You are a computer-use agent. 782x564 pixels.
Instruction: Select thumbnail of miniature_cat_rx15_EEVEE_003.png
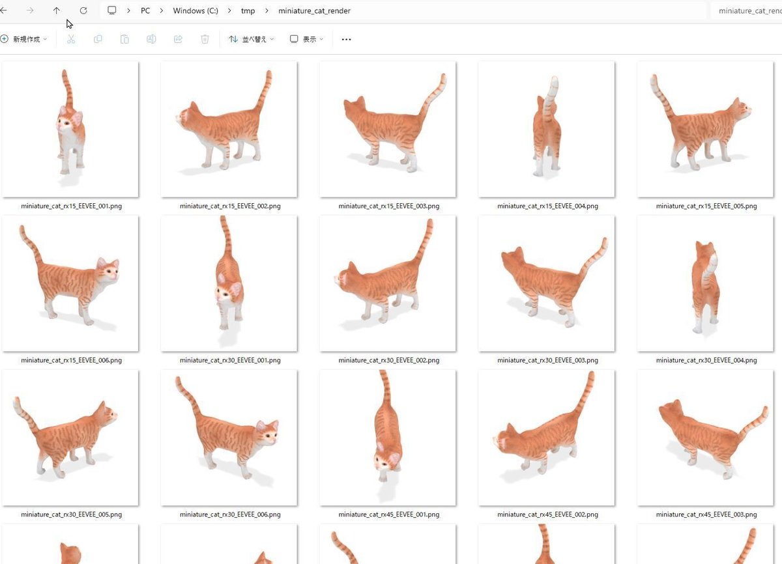(x=388, y=130)
